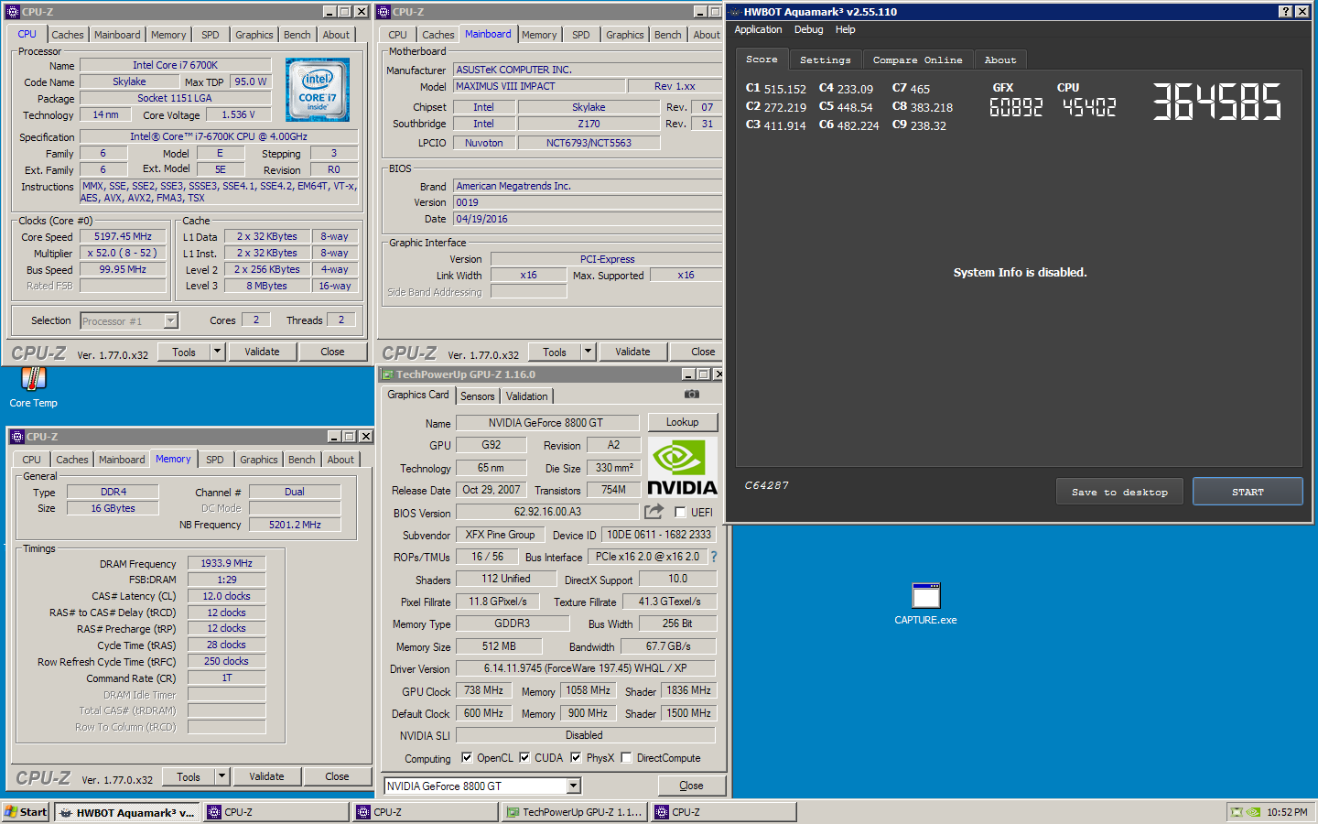Click the Core Speed value 5197.45 MHz

(x=123, y=236)
